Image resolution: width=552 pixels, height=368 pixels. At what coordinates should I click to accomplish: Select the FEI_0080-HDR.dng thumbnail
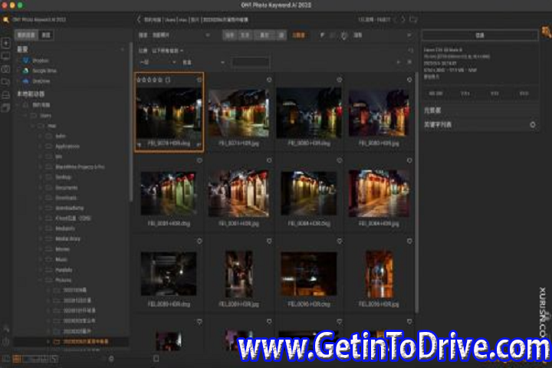tap(309, 113)
